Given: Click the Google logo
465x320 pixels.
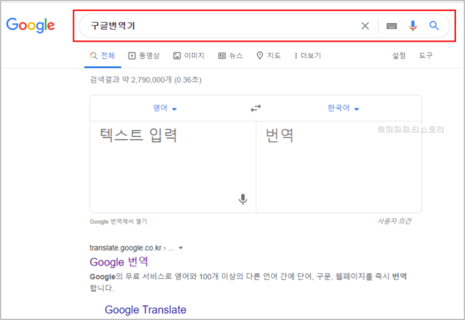Looking at the screenshot, I should [31, 25].
